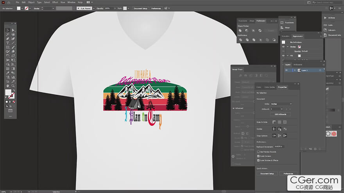Select the Type tool in the toolbox
Screen dimensions: 344x193
click(7, 43)
